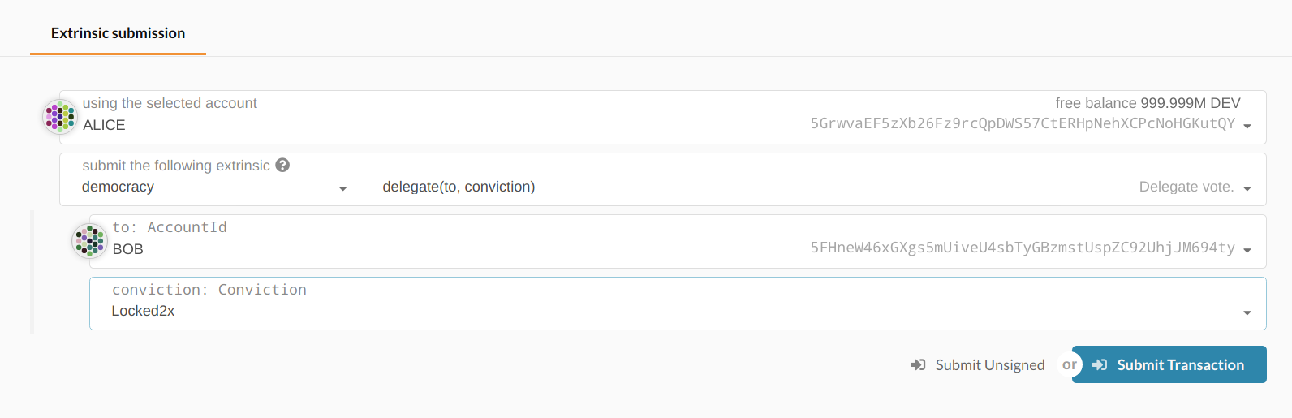This screenshot has height=418, width=1292.
Task: Click the help question mark icon
Action: (x=282, y=165)
